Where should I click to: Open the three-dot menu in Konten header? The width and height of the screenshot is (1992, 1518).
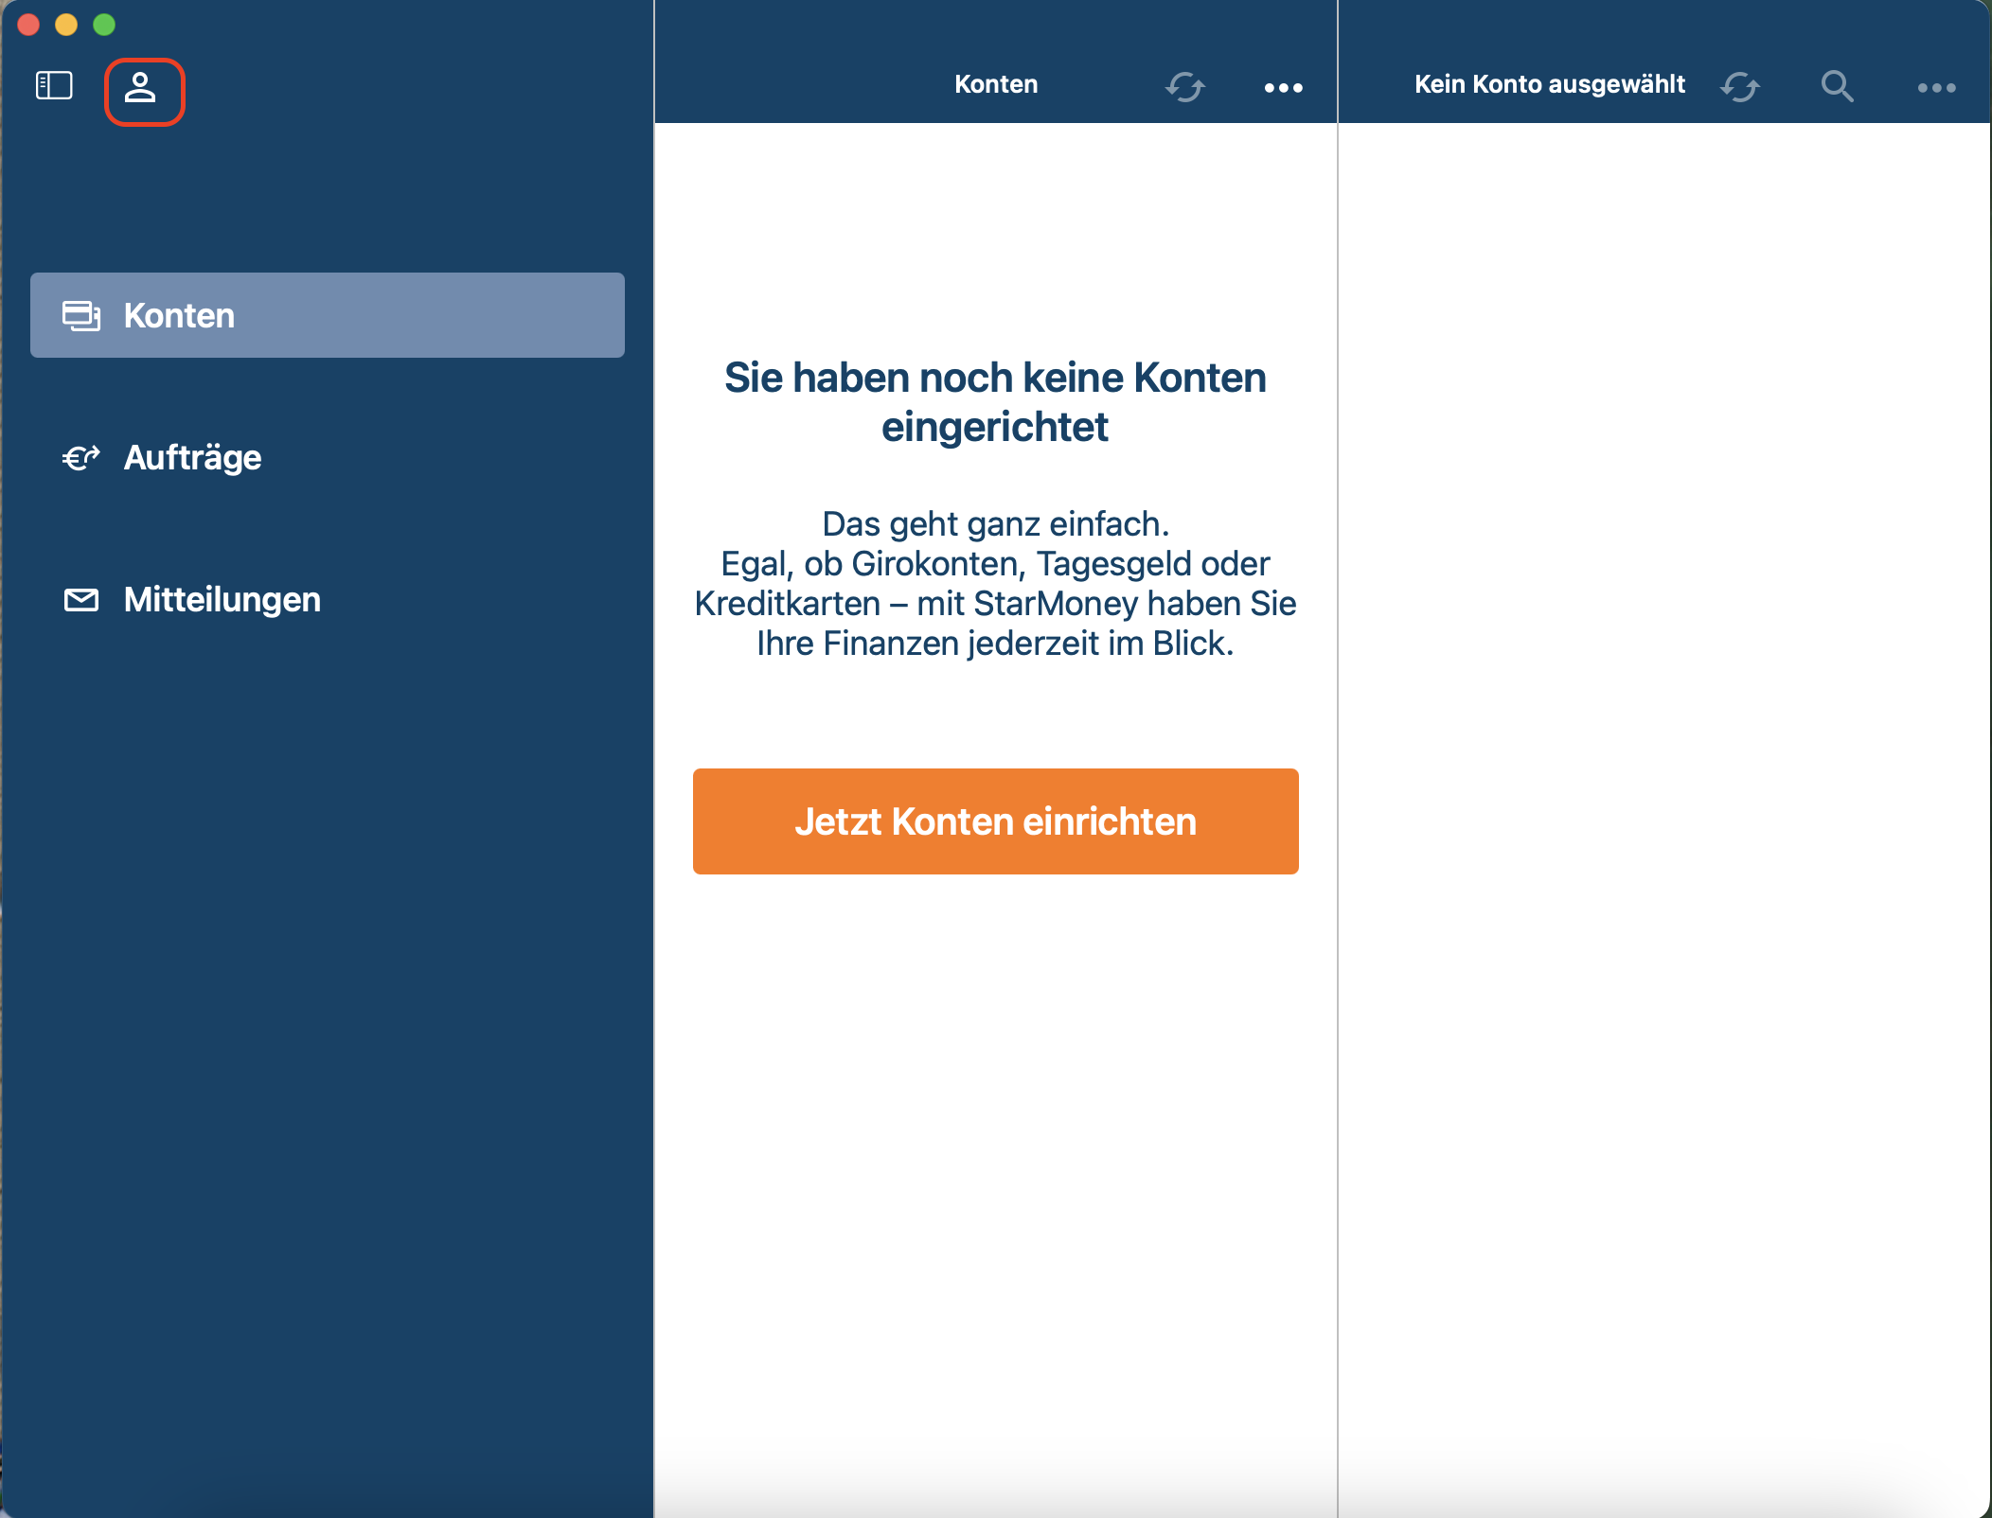[x=1283, y=88]
